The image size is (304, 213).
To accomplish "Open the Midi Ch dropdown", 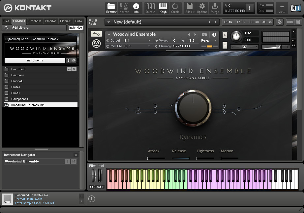I will pos(149,46).
